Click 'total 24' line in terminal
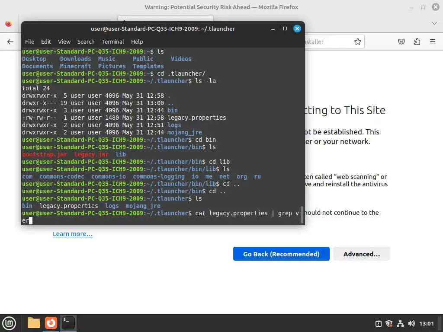The width and height of the screenshot is (443, 332). pyautogui.click(x=36, y=88)
